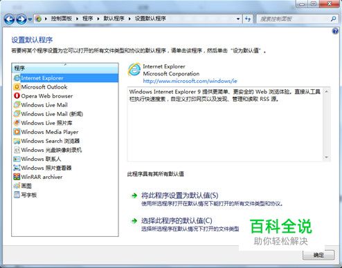
Task: Click green arrow beside 将此程序设置为默认值
Action: (x=134, y=195)
